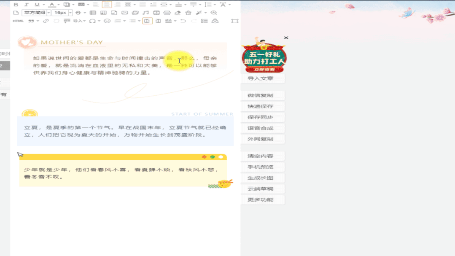Toggle the highlighted center alignment button

click(x=107, y=5)
